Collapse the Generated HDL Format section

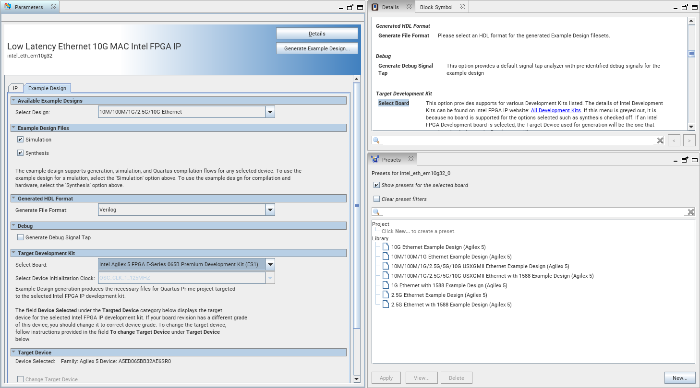point(13,199)
